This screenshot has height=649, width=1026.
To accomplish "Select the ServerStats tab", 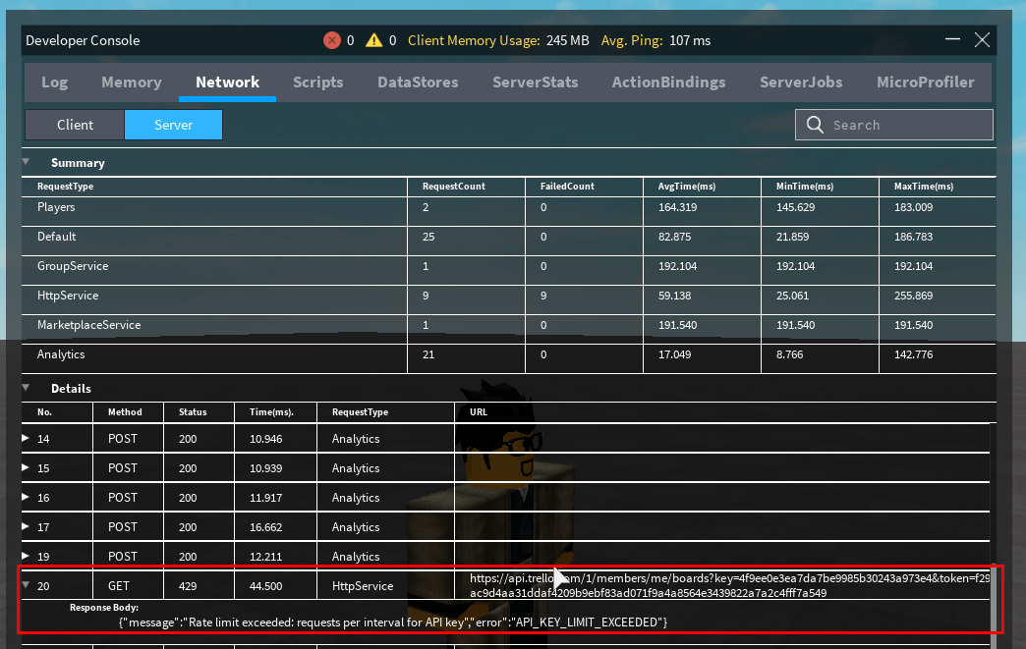I will click(536, 82).
